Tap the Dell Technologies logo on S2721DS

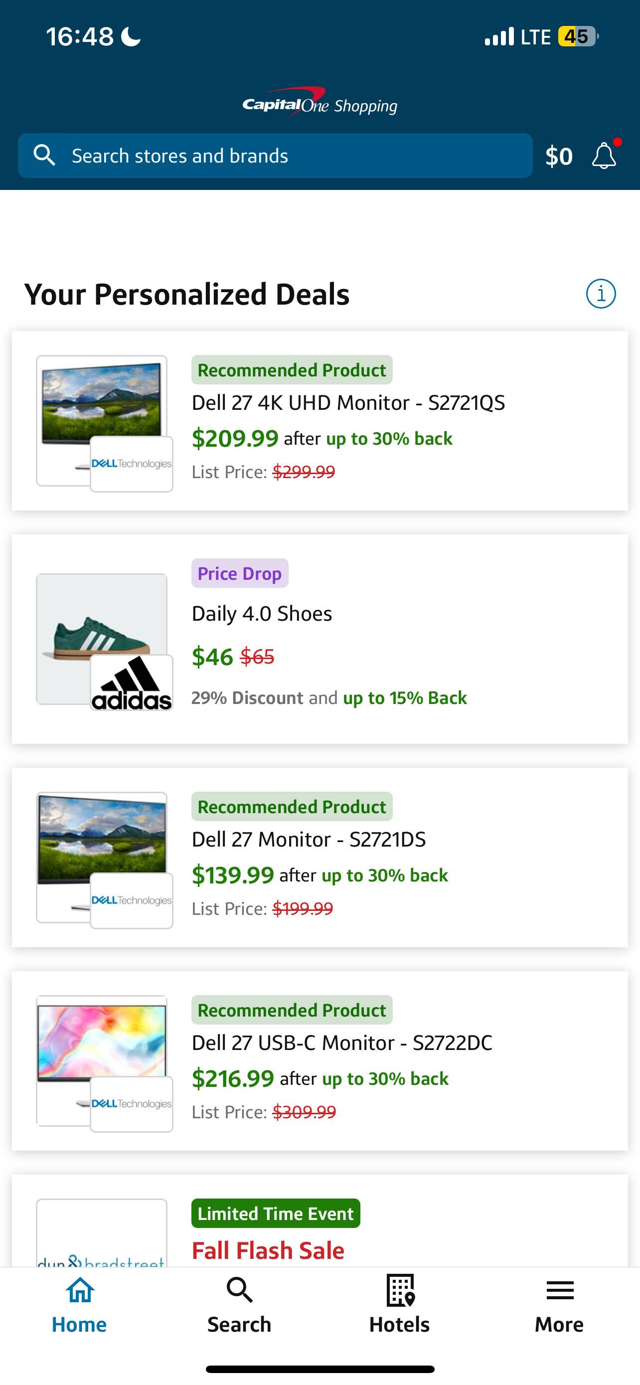[x=132, y=900]
